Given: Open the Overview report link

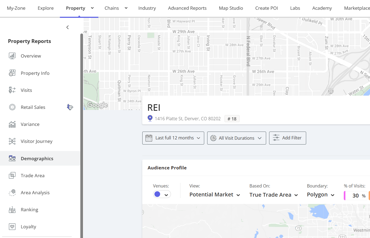Looking at the screenshot, I should 31,56.
